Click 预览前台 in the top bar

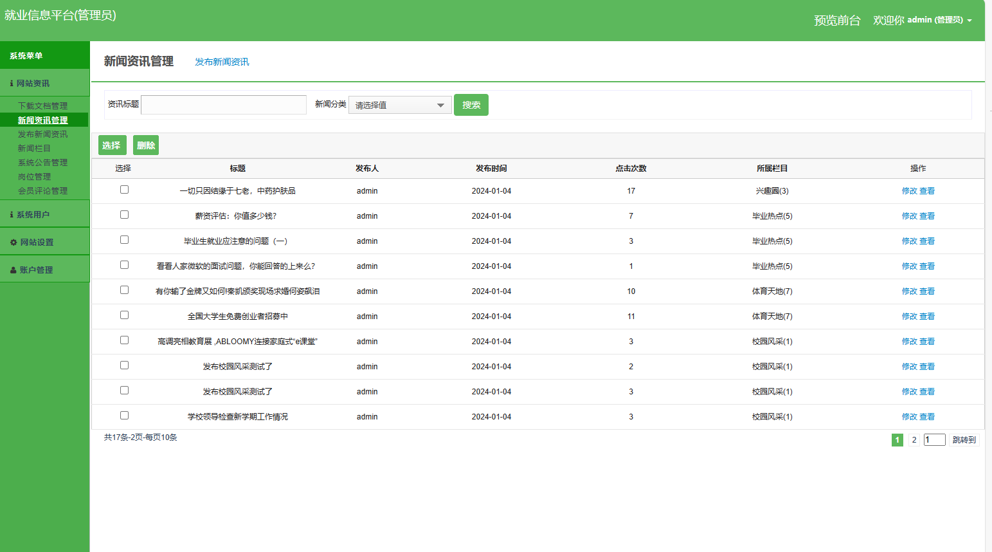[x=837, y=21]
